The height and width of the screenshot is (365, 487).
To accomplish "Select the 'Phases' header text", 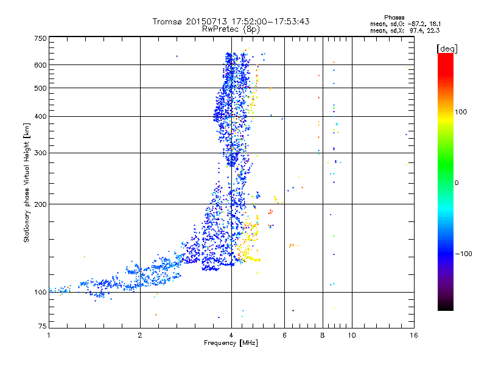I will [x=394, y=18].
